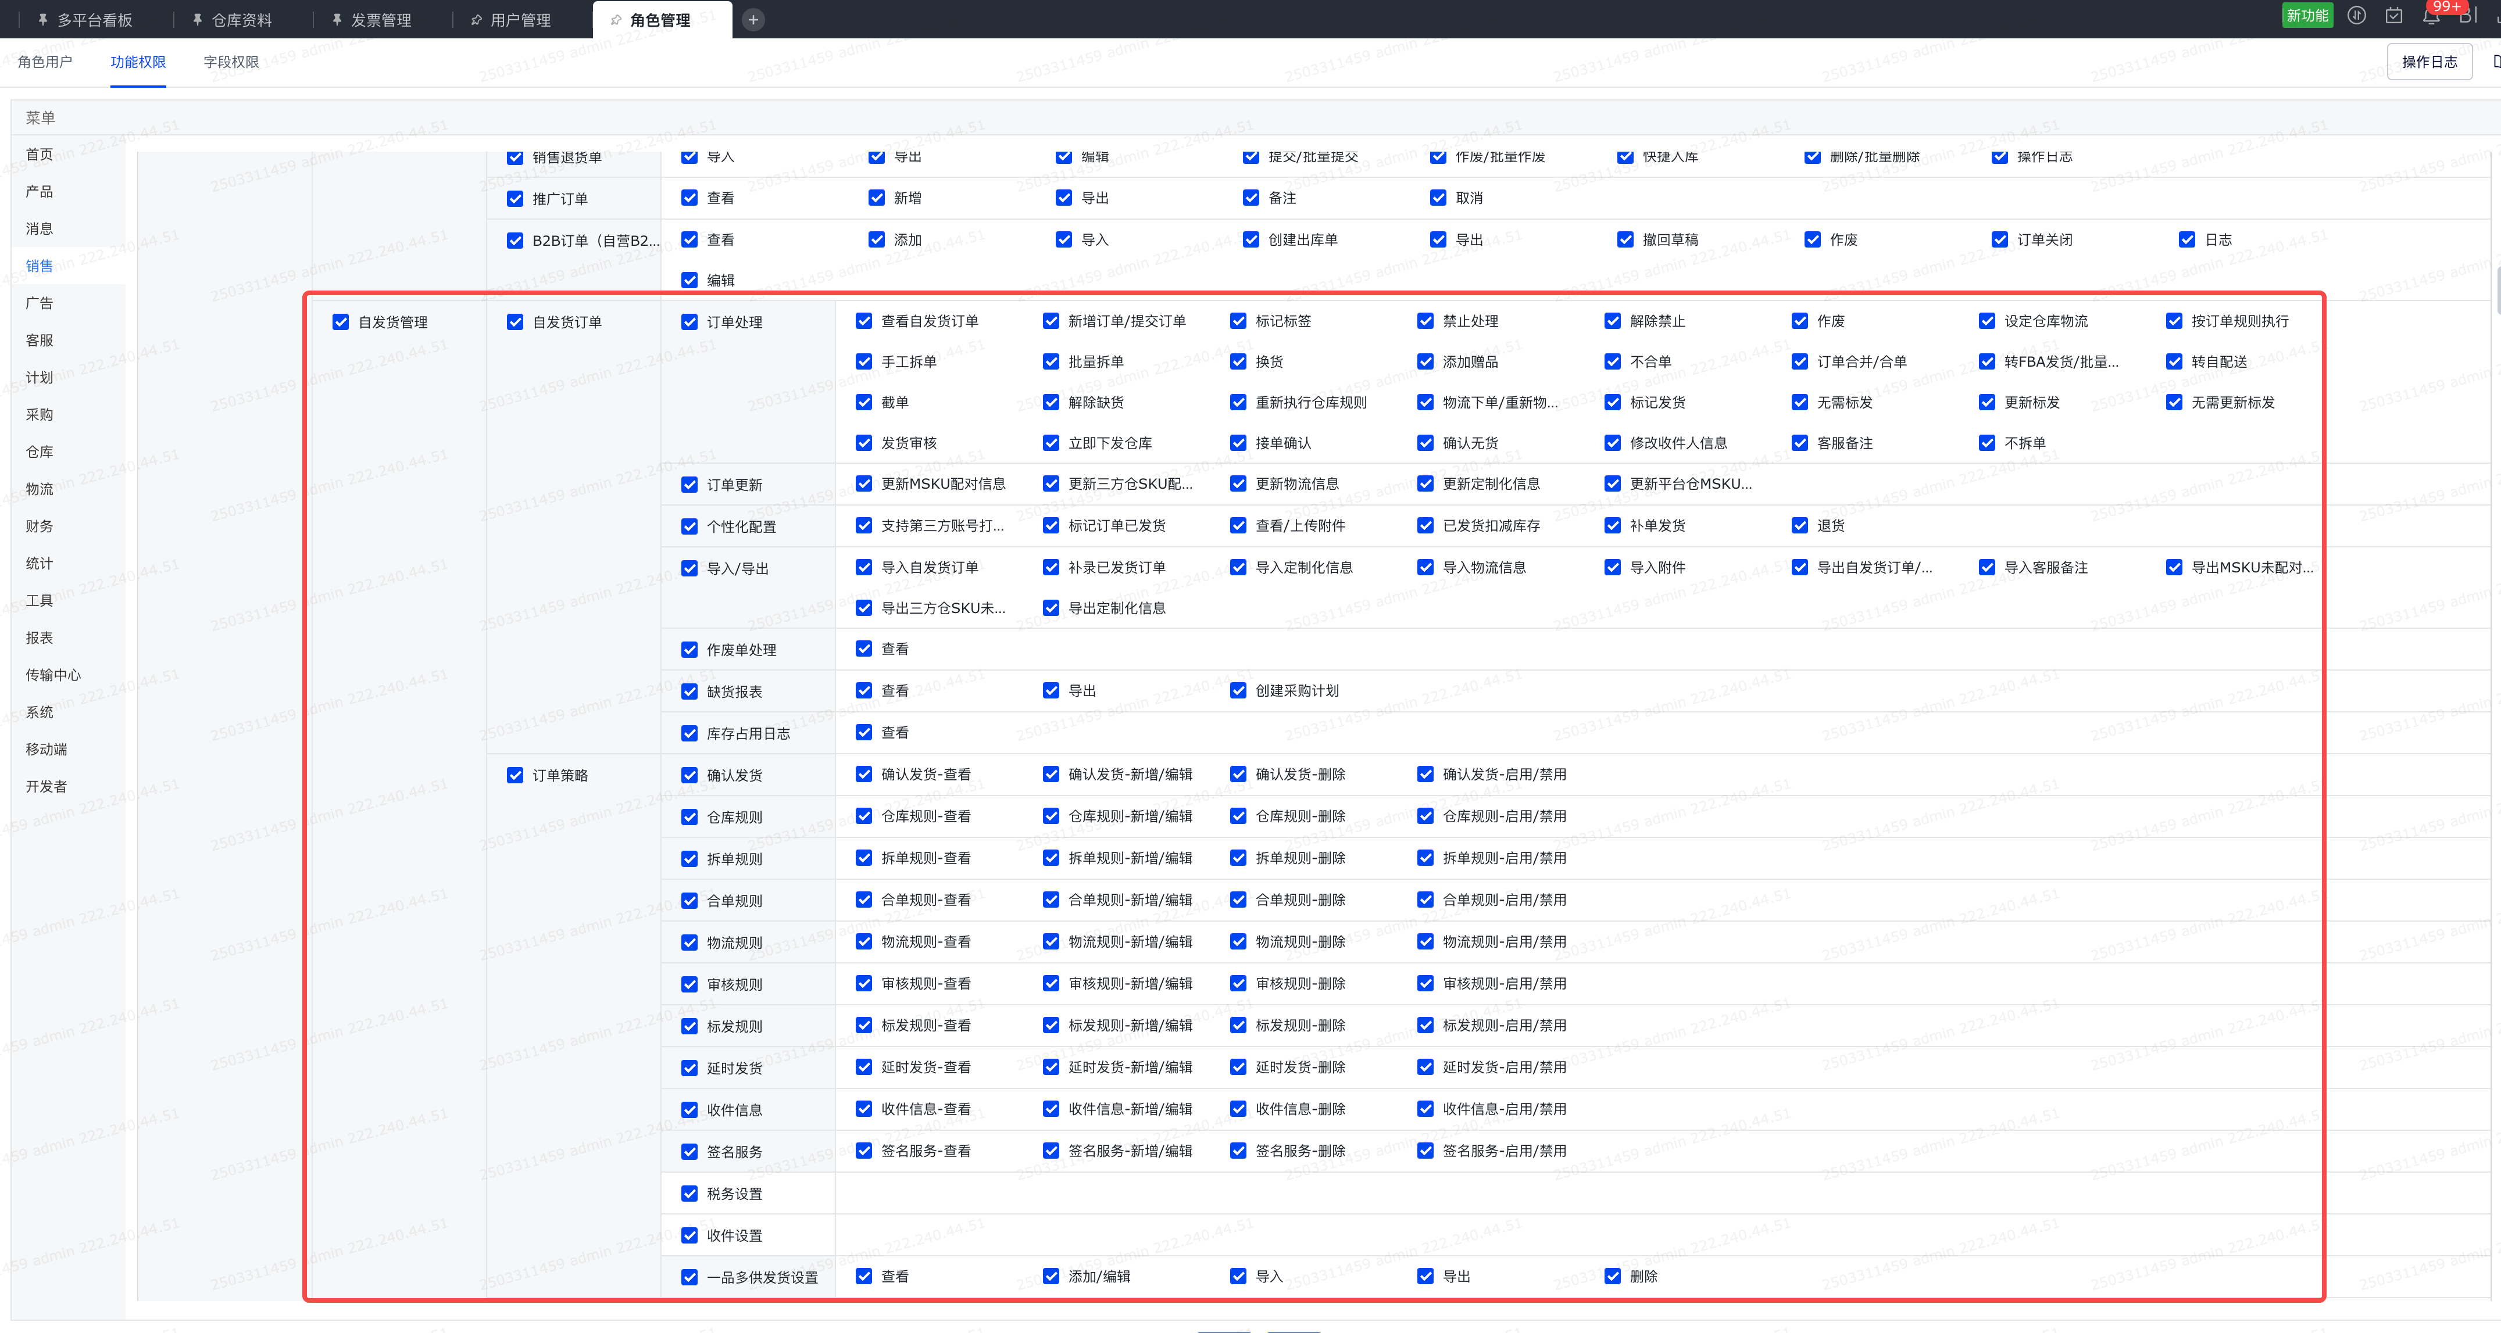Toggle the 一品多供发货设置 checkbox
The height and width of the screenshot is (1333, 2501).
pyautogui.click(x=689, y=1278)
